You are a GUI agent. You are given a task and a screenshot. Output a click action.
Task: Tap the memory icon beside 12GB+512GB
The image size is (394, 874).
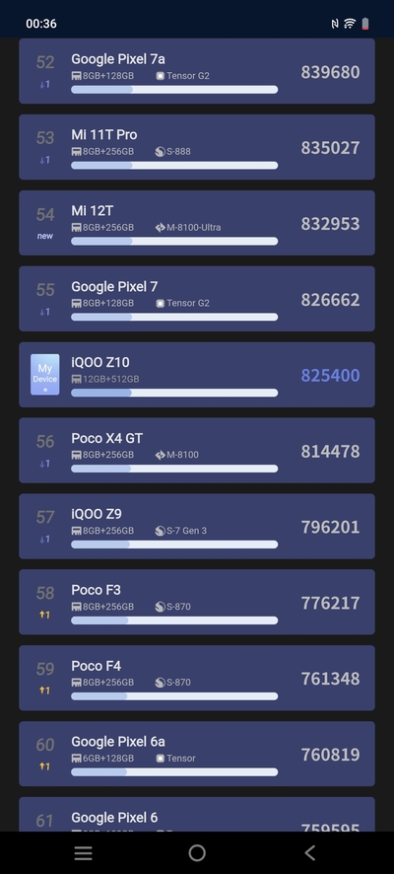click(76, 379)
